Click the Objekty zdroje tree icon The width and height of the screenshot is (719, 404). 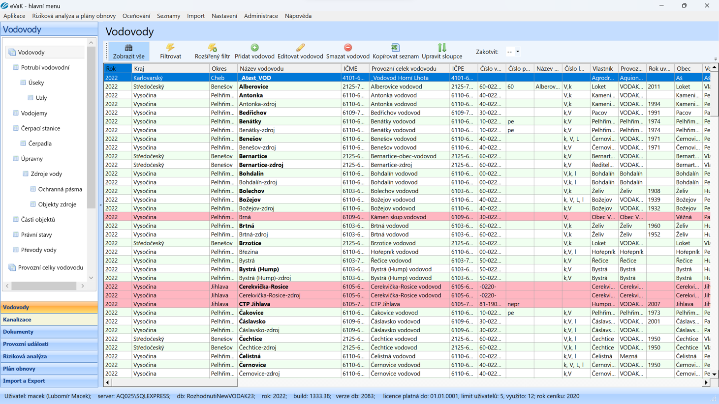33,204
